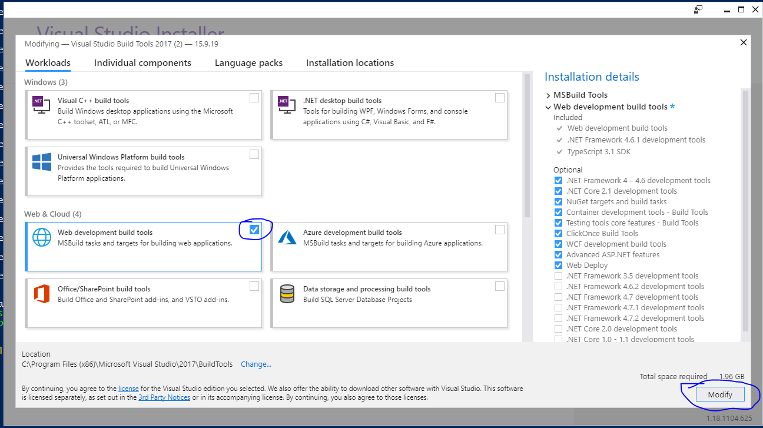Open the Installation locations tab
Screen dimensions: 763x428
(350, 63)
